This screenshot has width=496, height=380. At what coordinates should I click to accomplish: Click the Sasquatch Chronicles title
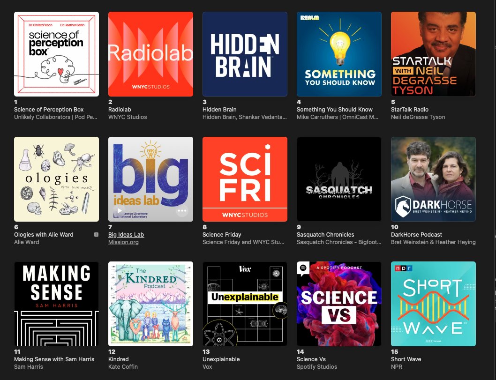point(325,235)
